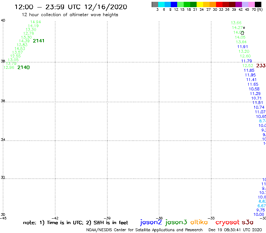Click the wave height value 13.64

241,42
